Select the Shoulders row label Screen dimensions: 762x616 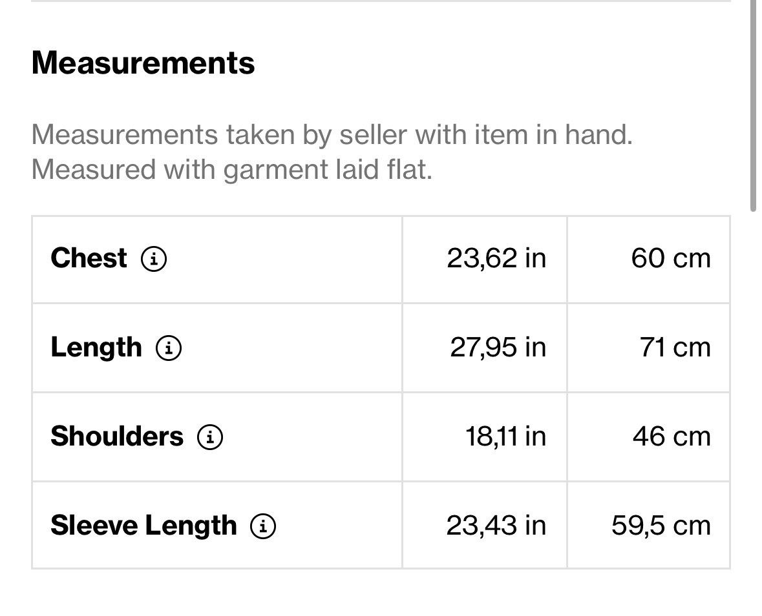point(117,436)
